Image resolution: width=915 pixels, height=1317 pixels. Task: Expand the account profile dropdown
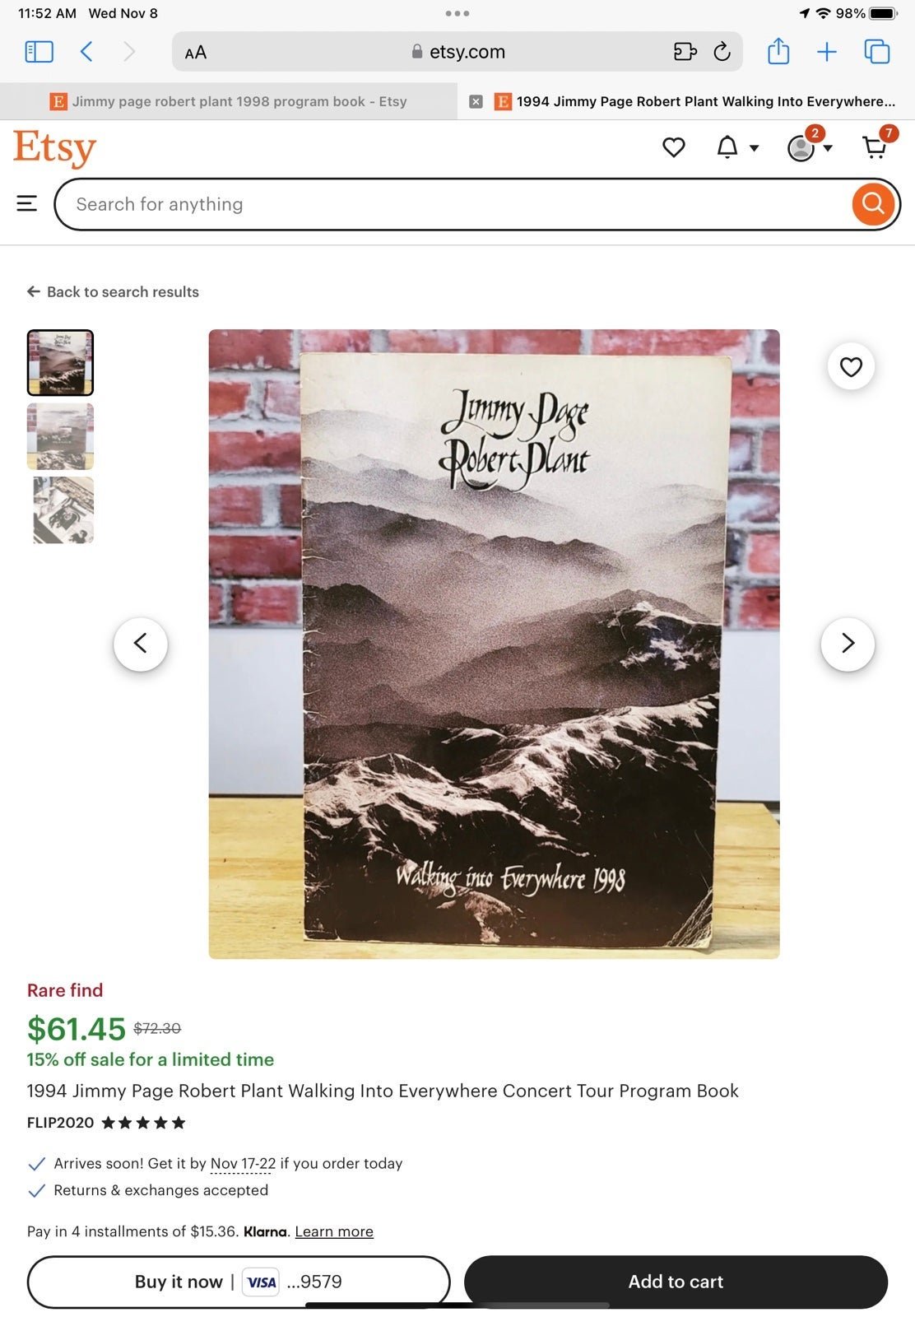(810, 147)
